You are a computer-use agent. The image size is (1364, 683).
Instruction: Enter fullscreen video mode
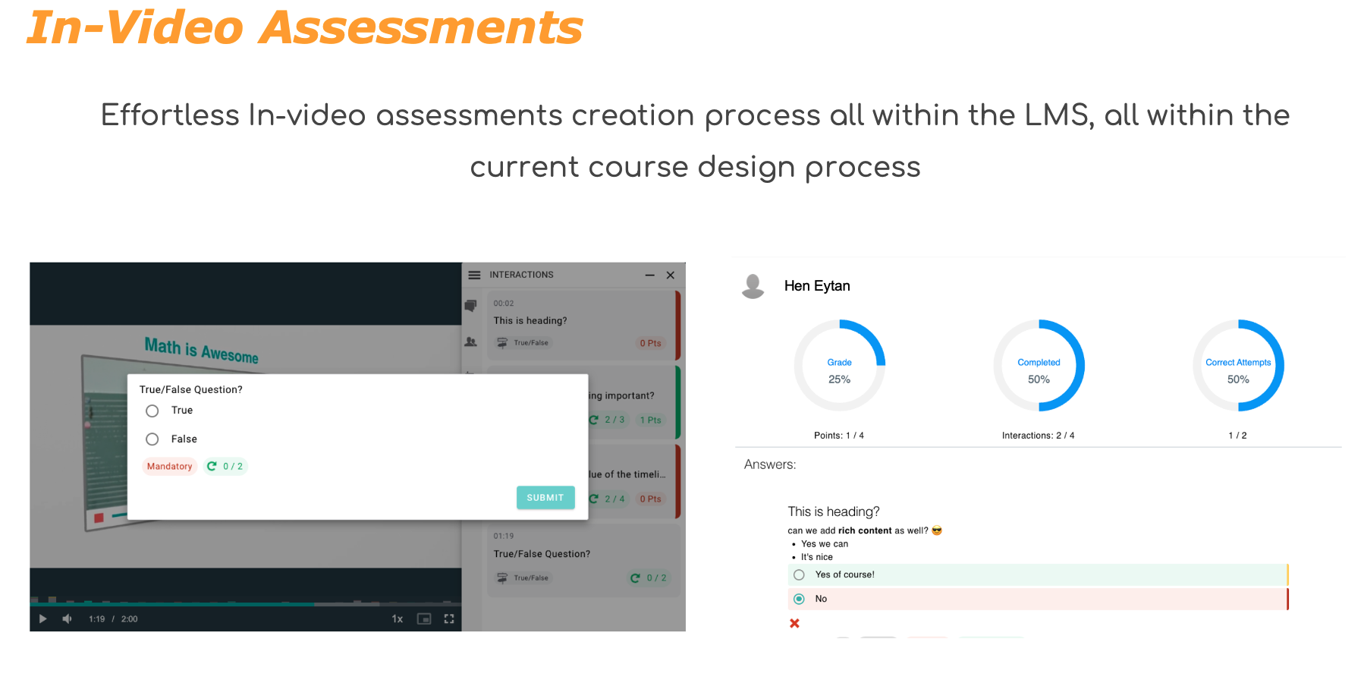point(449,619)
